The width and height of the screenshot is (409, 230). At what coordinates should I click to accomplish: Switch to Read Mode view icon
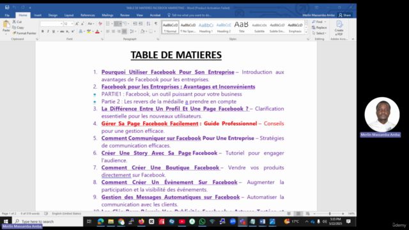pos(289,213)
